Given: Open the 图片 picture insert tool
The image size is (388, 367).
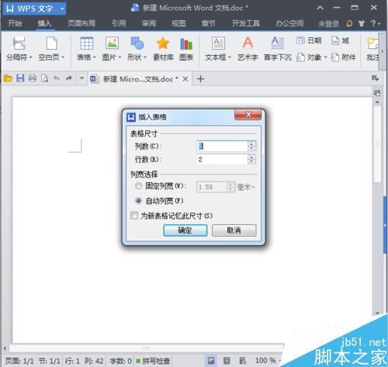Looking at the screenshot, I should coord(112,43).
